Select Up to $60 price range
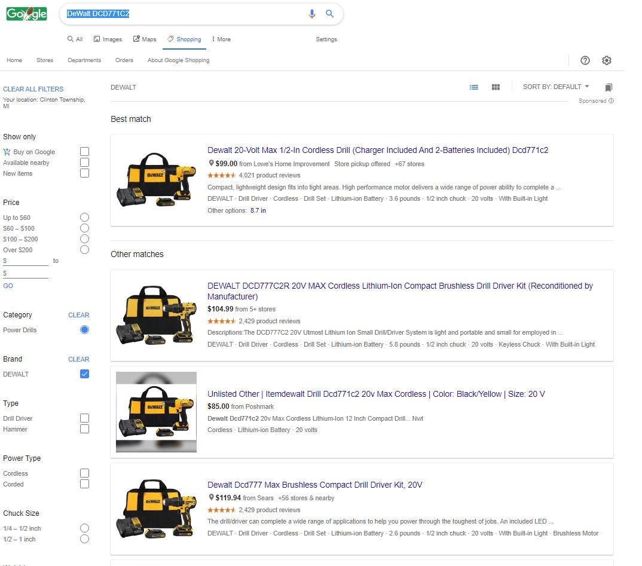 pos(84,218)
